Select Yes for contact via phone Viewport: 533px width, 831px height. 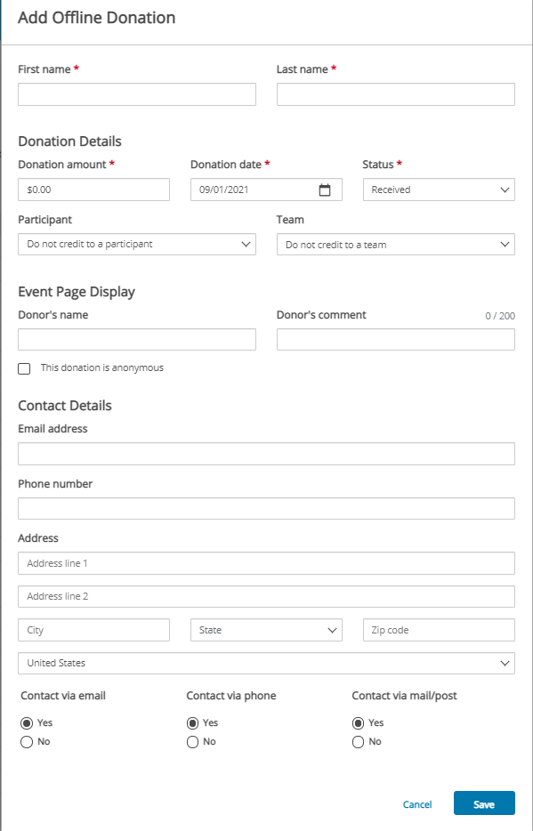point(192,723)
